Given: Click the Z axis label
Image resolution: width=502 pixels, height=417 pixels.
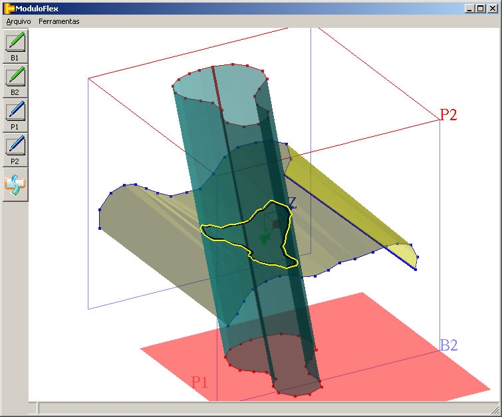Looking at the screenshot, I should (292, 204).
